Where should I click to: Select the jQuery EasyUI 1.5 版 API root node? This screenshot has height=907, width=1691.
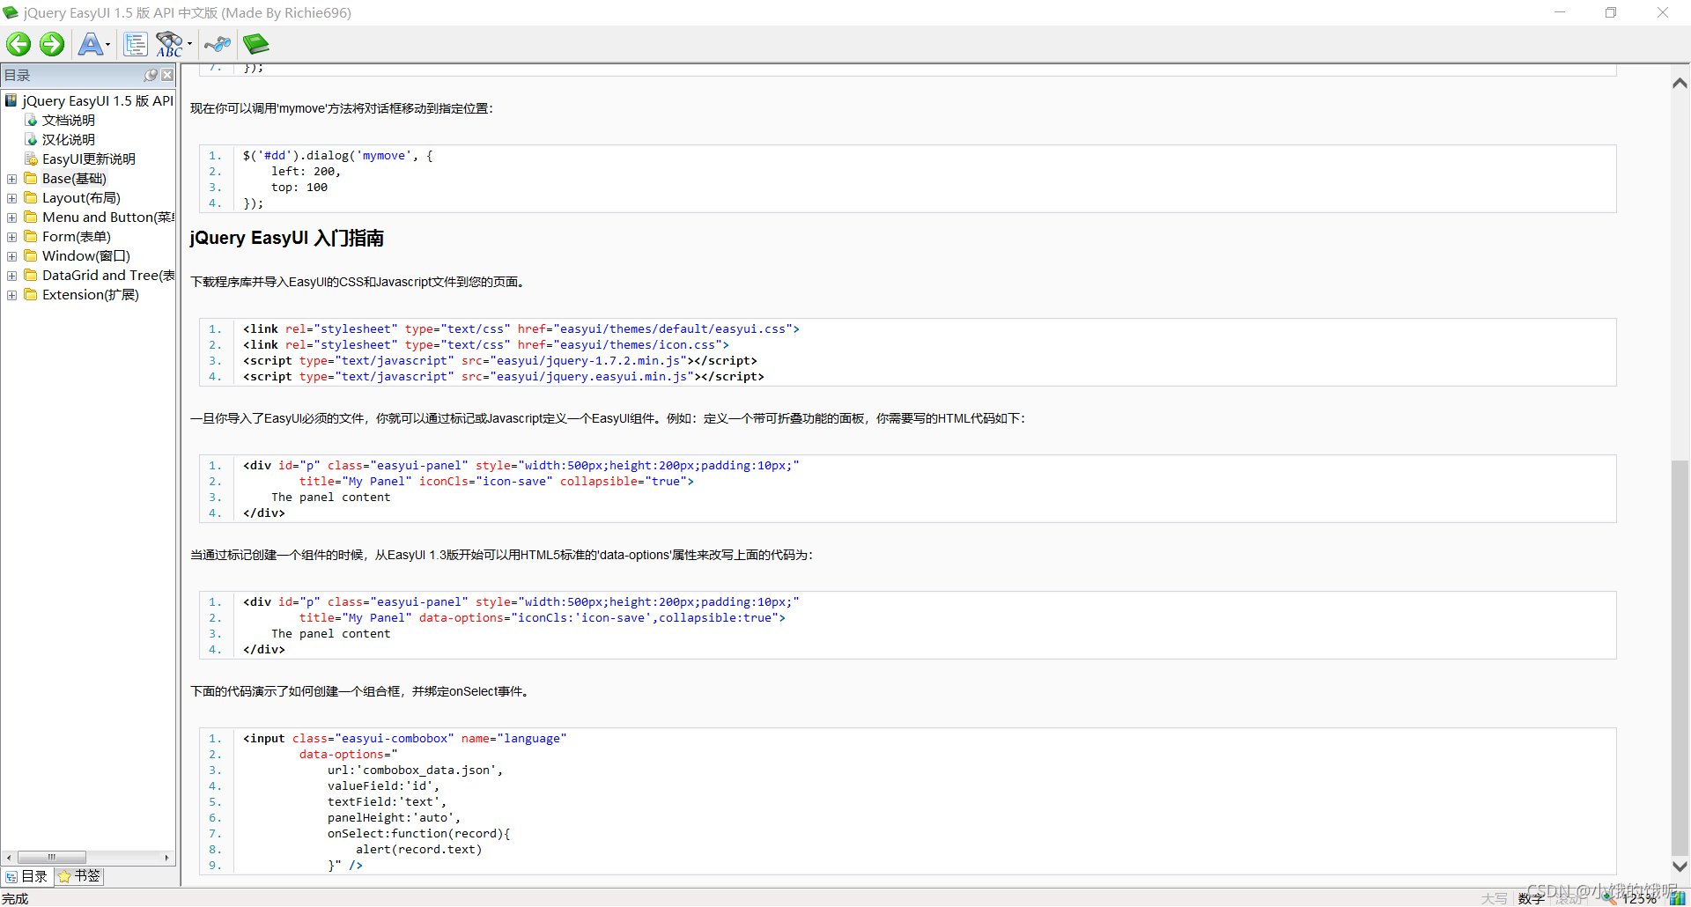(98, 101)
